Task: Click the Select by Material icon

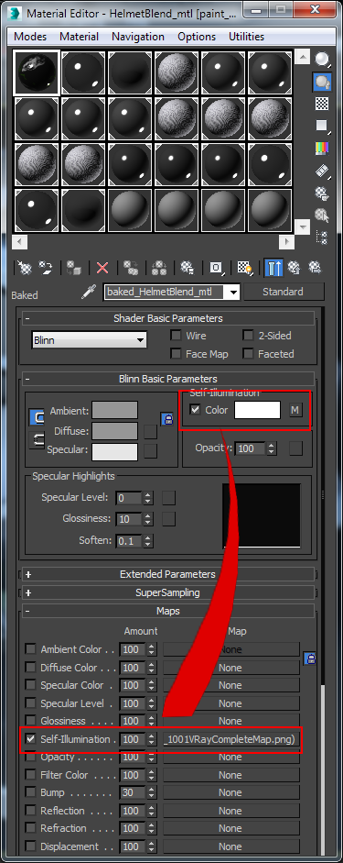Action: [322, 216]
